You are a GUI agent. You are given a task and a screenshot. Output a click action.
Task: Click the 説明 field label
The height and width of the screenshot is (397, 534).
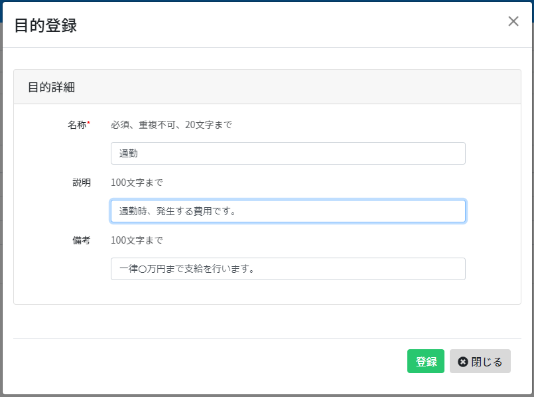[82, 183]
